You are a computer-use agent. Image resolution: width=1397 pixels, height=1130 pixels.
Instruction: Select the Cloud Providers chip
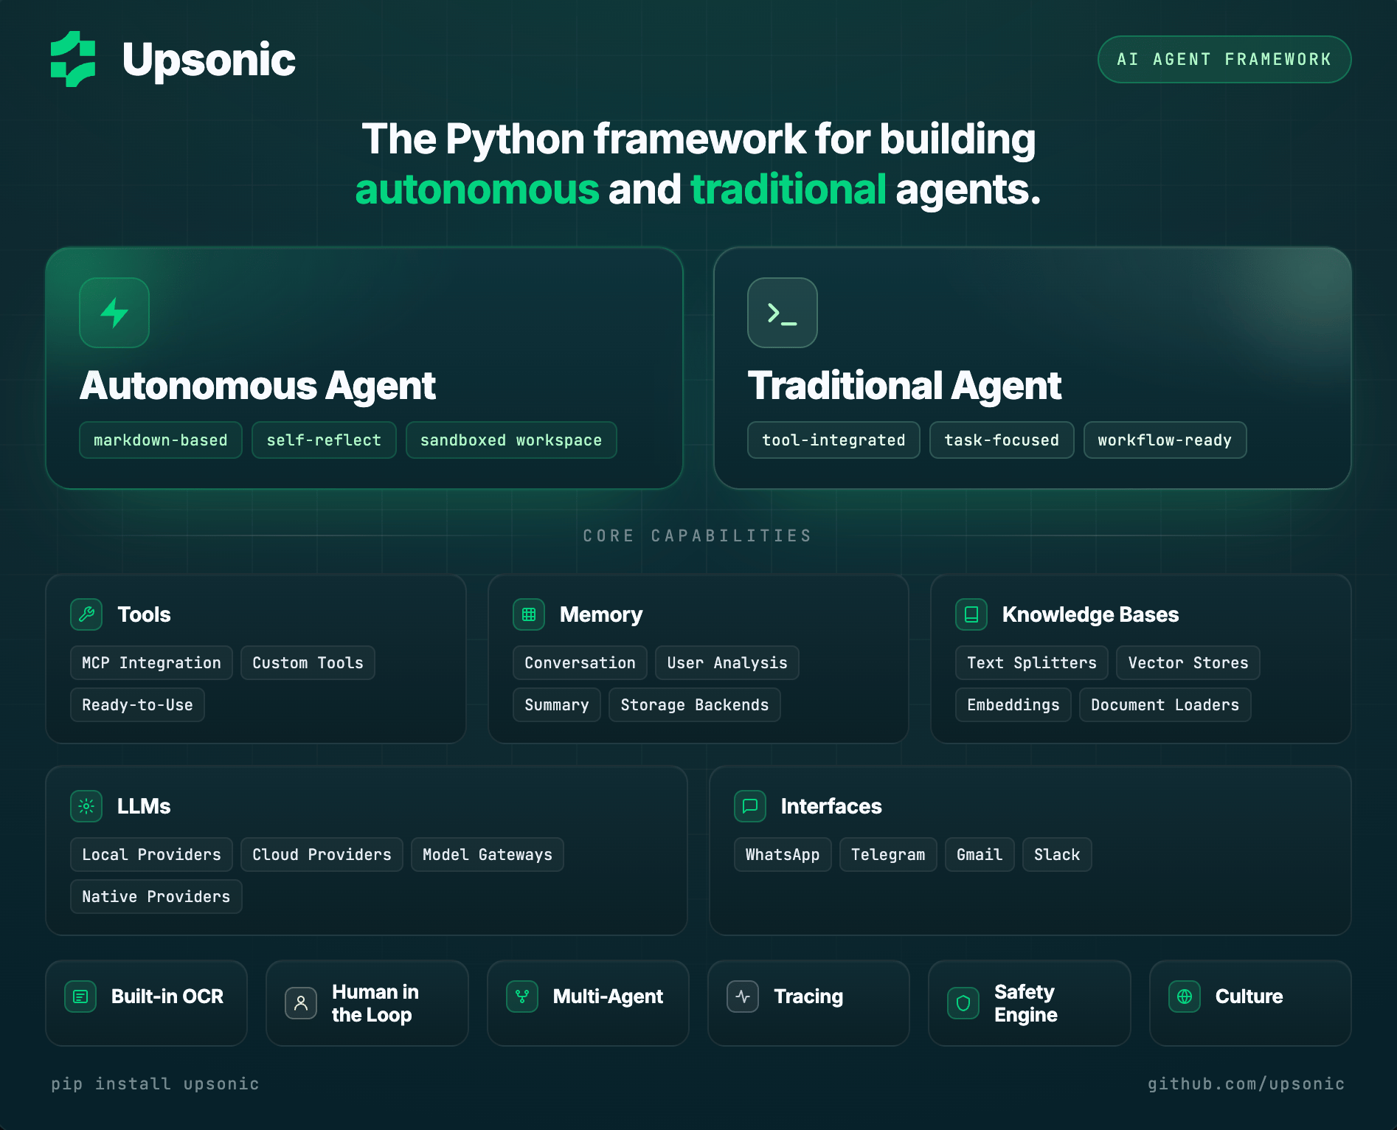[x=322, y=855]
